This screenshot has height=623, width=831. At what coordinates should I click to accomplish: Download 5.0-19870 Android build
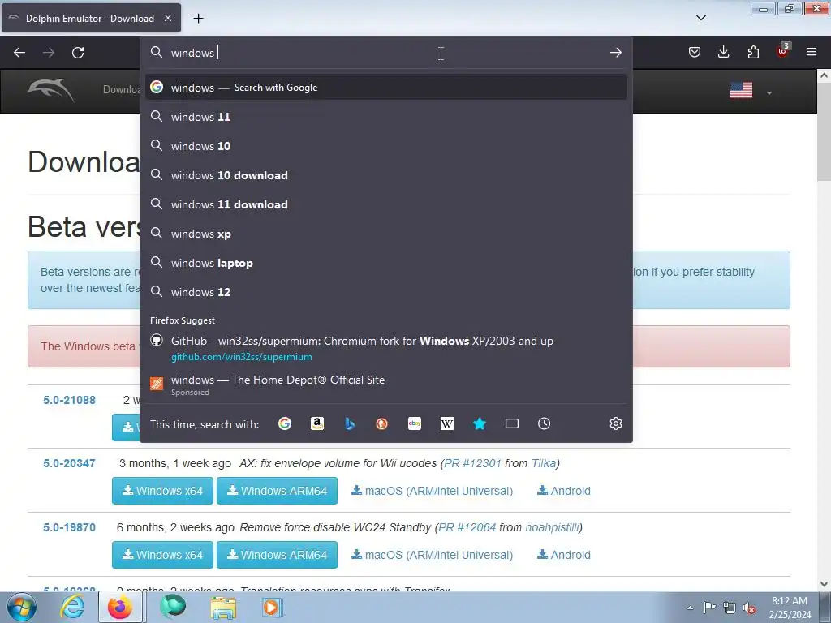564,555
